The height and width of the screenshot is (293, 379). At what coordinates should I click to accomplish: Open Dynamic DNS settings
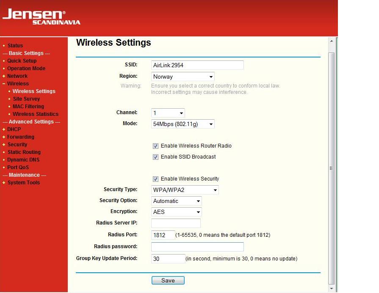pyautogui.click(x=23, y=159)
